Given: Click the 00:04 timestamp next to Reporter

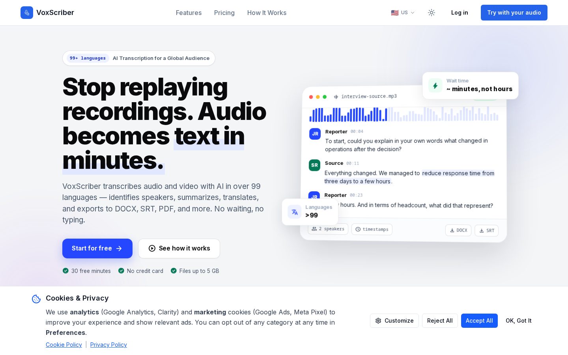Looking at the screenshot, I should tap(357, 131).
